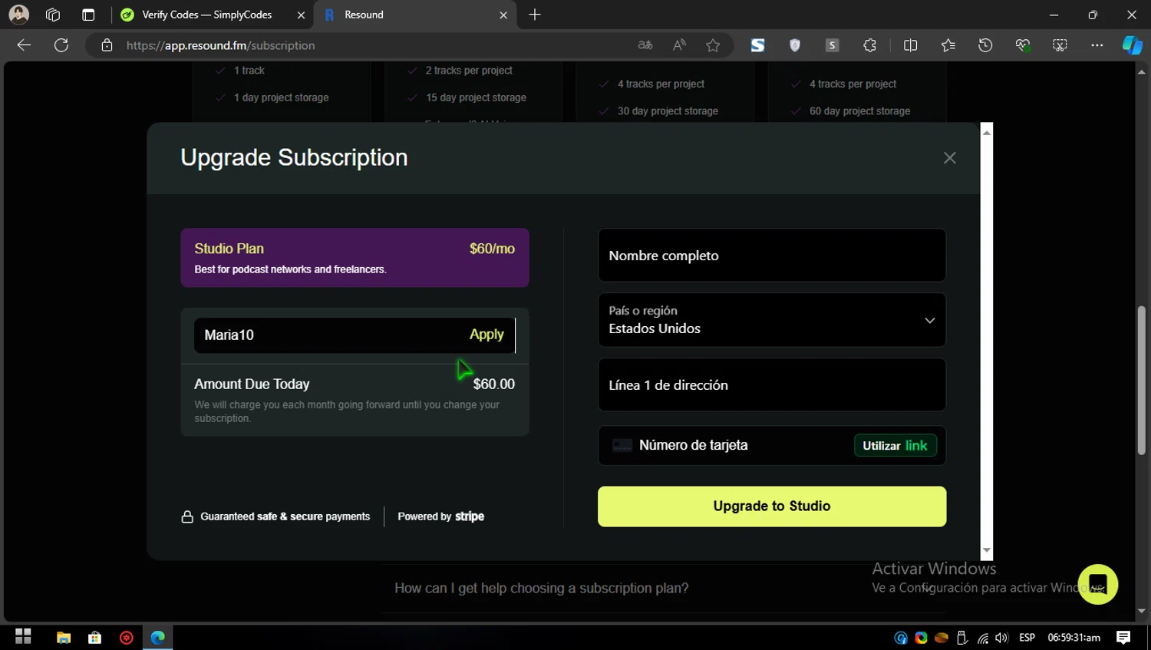The width and height of the screenshot is (1151, 650).
Task: Focus the Línea 1 de dirección field
Action: point(771,385)
